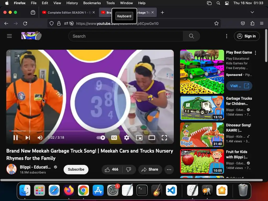The width and height of the screenshot is (268, 201).
Task: Visit the sponsored ad site
Action: (239, 86)
